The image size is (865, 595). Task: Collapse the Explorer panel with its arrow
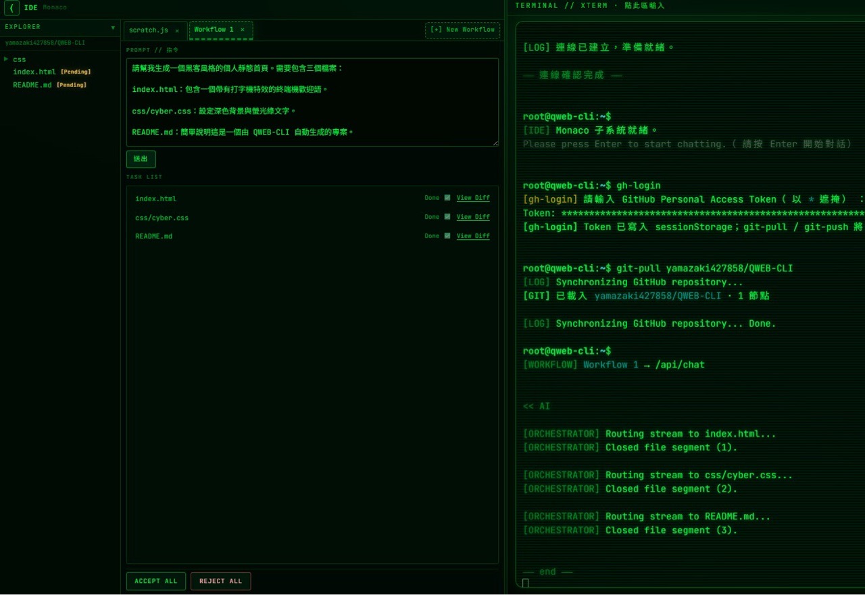click(113, 28)
